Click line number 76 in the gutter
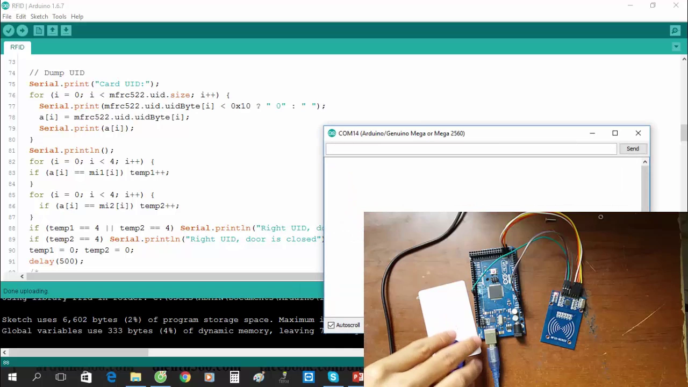688x387 pixels. point(12,95)
